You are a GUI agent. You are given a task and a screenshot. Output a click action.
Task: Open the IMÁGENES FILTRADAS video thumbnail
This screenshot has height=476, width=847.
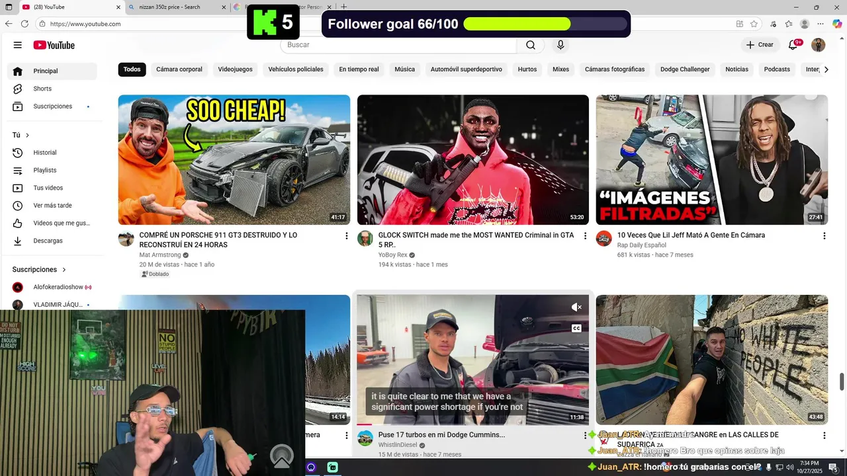tap(712, 160)
